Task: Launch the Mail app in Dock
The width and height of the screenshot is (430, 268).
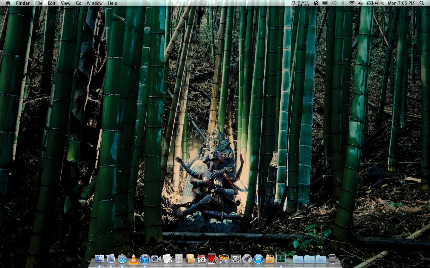Action: pyautogui.click(x=111, y=259)
